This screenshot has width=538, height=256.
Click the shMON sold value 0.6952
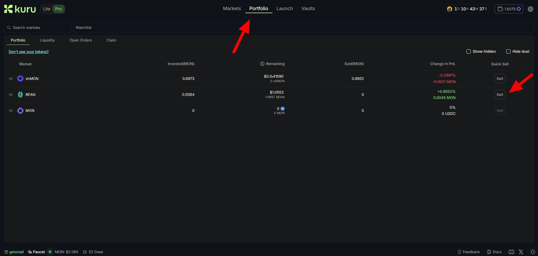(x=358, y=78)
